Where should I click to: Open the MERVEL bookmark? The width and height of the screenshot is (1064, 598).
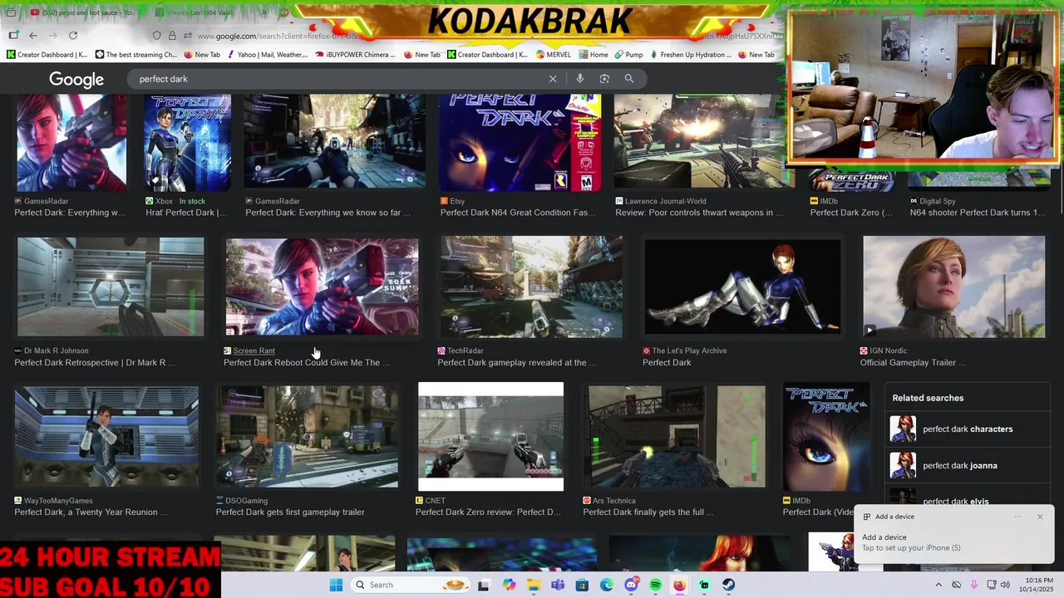click(x=554, y=55)
